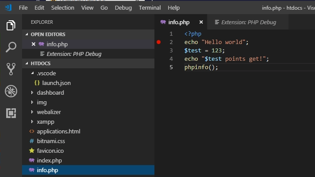This screenshot has width=315, height=177.
Task: Close the info.php editor tab
Action: (x=201, y=22)
